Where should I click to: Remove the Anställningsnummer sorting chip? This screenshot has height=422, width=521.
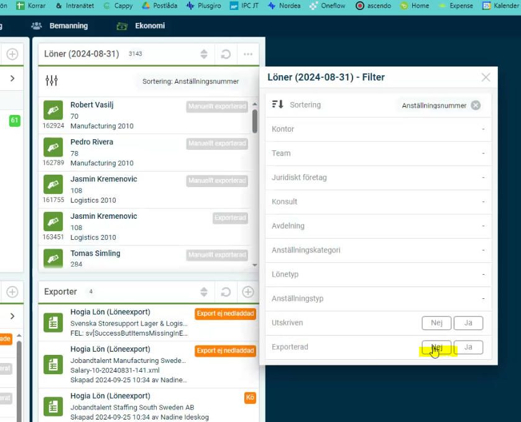coord(476,105)
